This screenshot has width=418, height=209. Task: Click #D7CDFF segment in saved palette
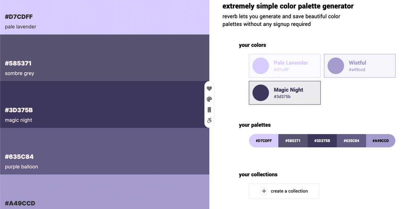pos(264,141)
